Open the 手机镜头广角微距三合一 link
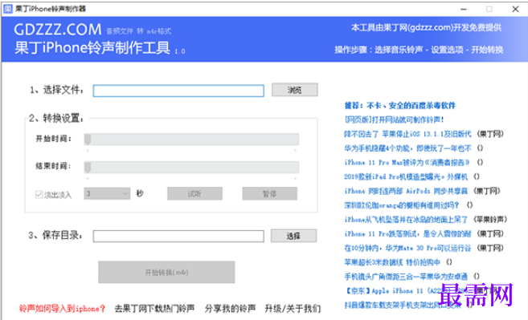 tap(406, 277)
